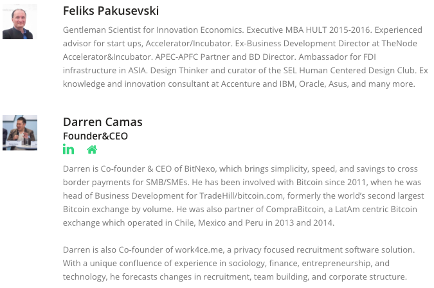The image size is (434, 288).
Task: Click Feliks Pakusevski's profile photo
Action: pos(20,22)
